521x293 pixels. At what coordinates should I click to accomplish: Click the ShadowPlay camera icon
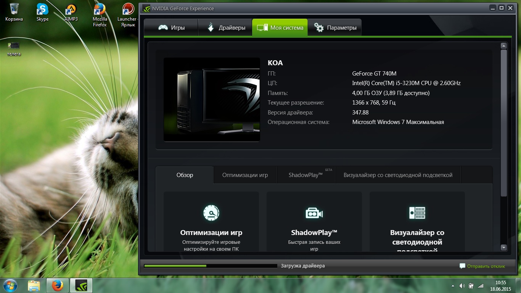tap(314, 213)
